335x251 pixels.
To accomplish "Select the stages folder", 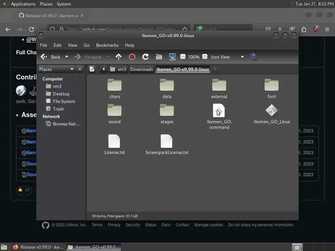I will point(167,114).
